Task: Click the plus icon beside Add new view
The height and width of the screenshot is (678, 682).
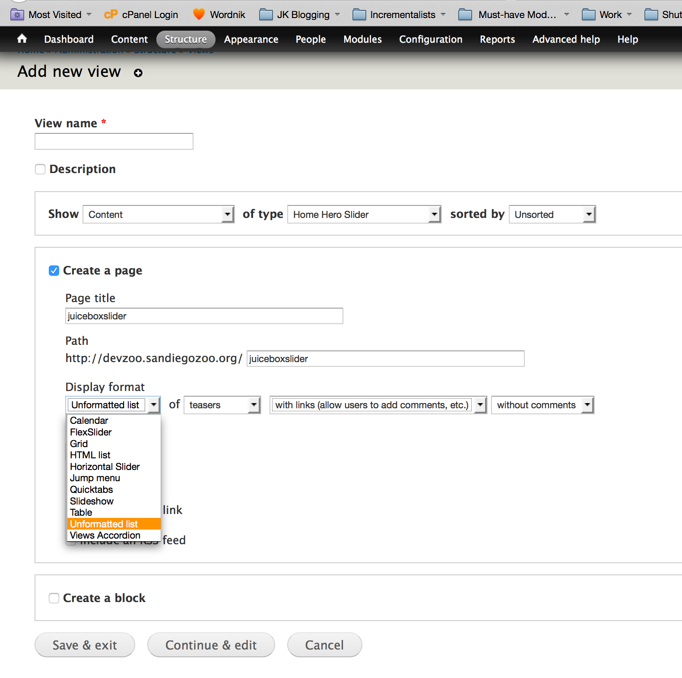Action: (x=138, y=73)
